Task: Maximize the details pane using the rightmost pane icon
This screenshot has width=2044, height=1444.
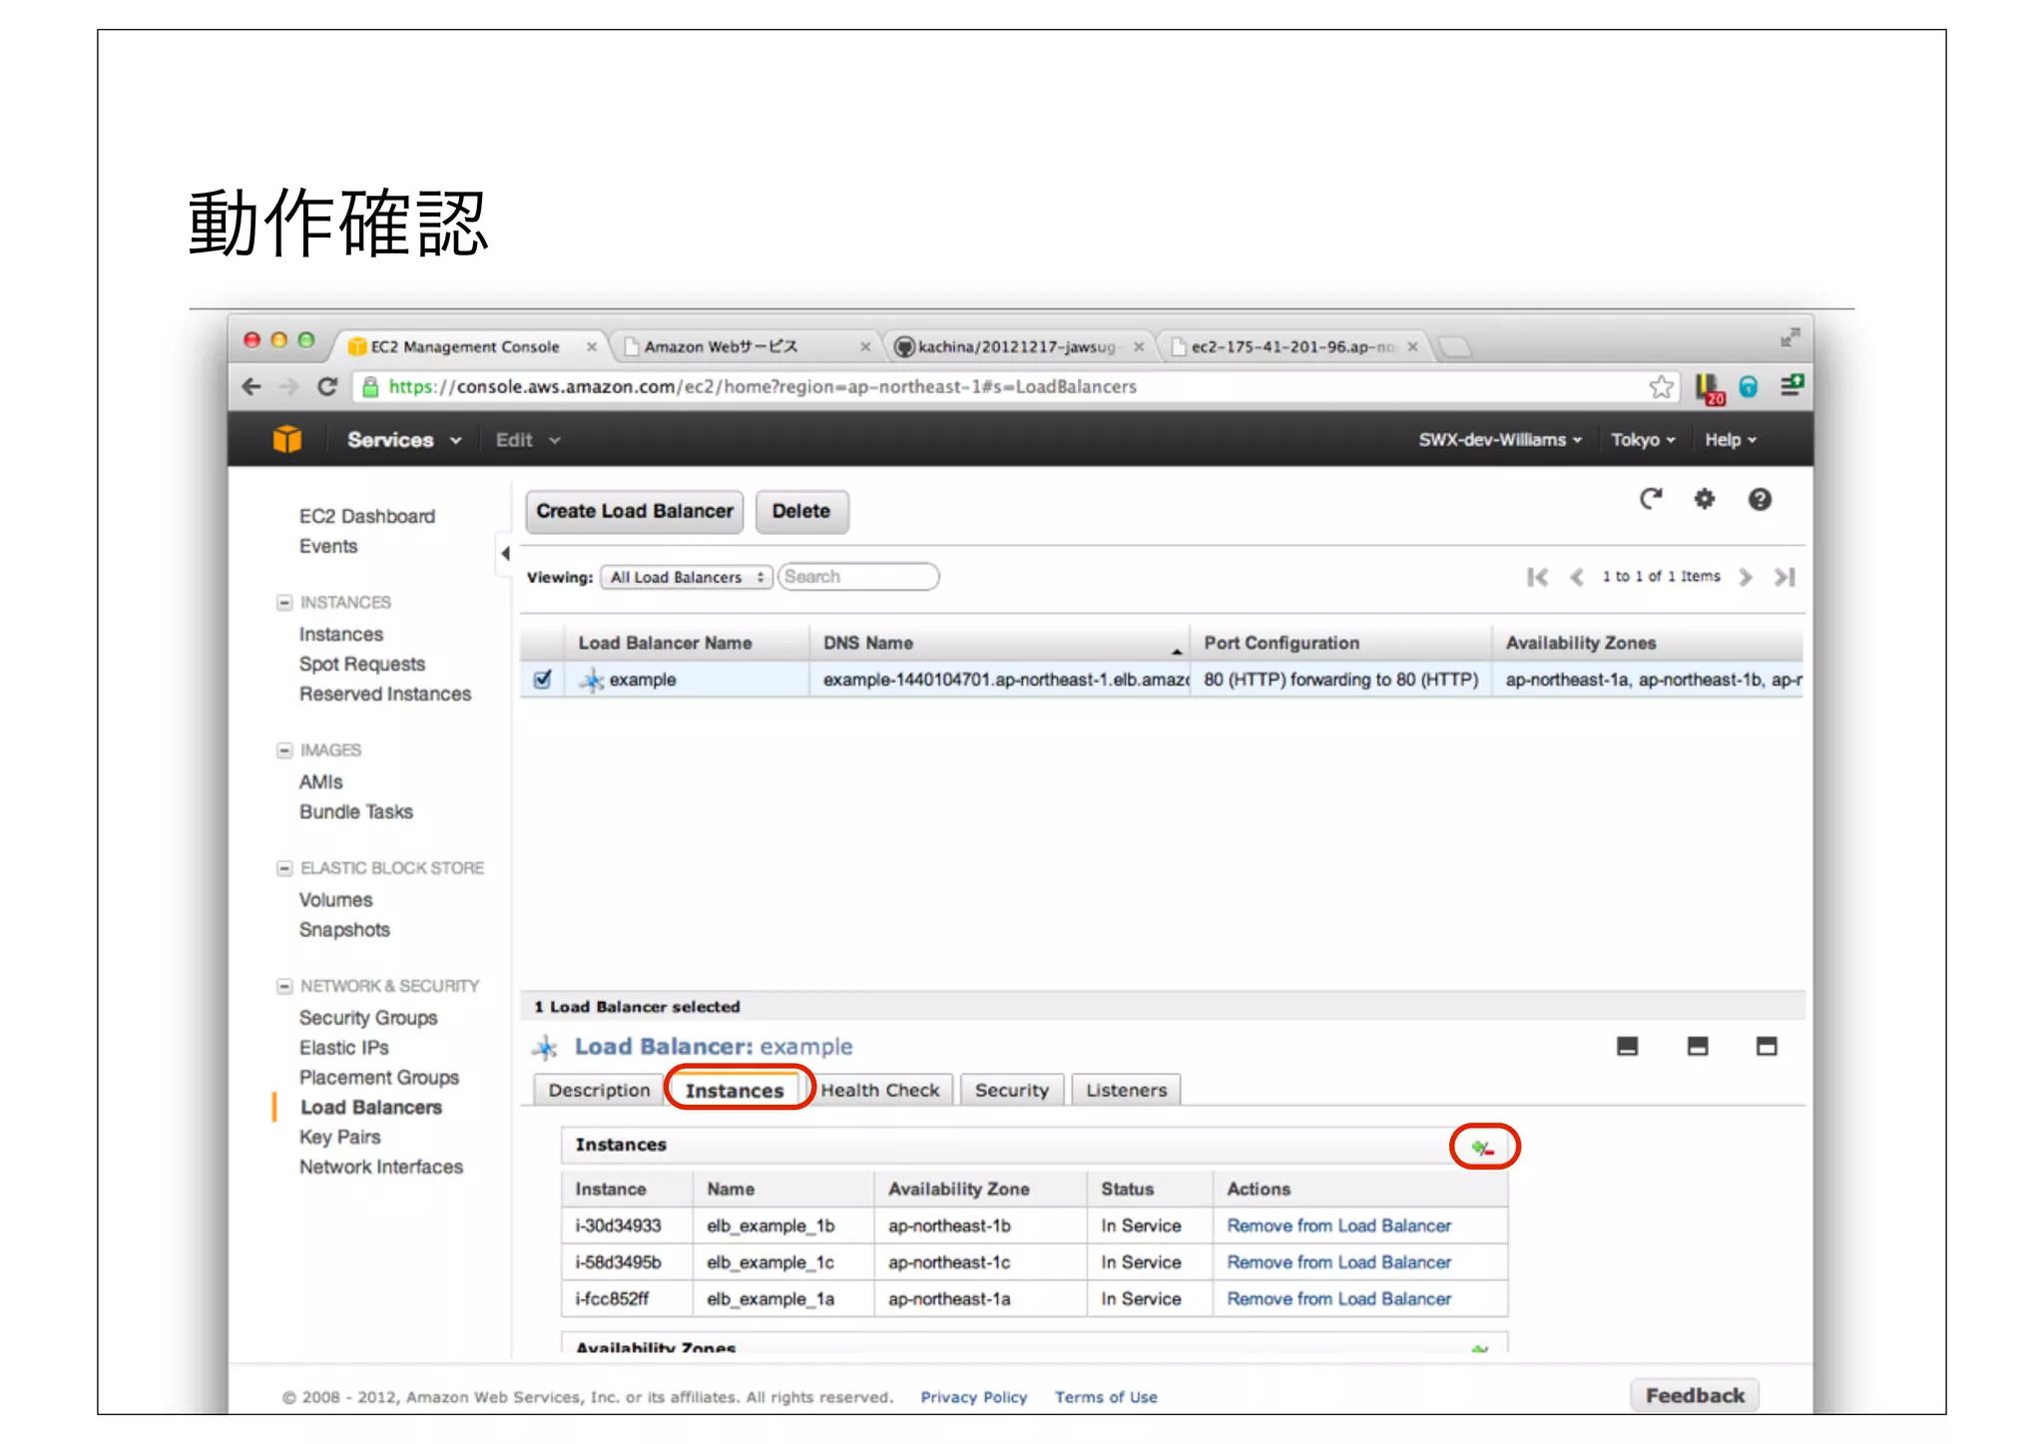Action: pyautogui.click(x=1766, y=1046)
